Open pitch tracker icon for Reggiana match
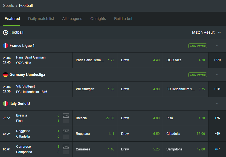Image resolution: width=226 pixels, height=157 pixels. [66, 131]
